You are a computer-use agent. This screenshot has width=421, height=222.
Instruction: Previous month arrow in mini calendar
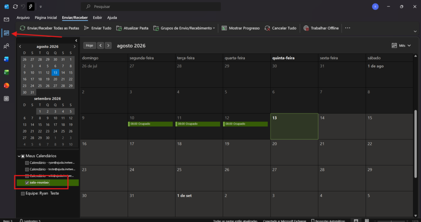click(20, 46)
